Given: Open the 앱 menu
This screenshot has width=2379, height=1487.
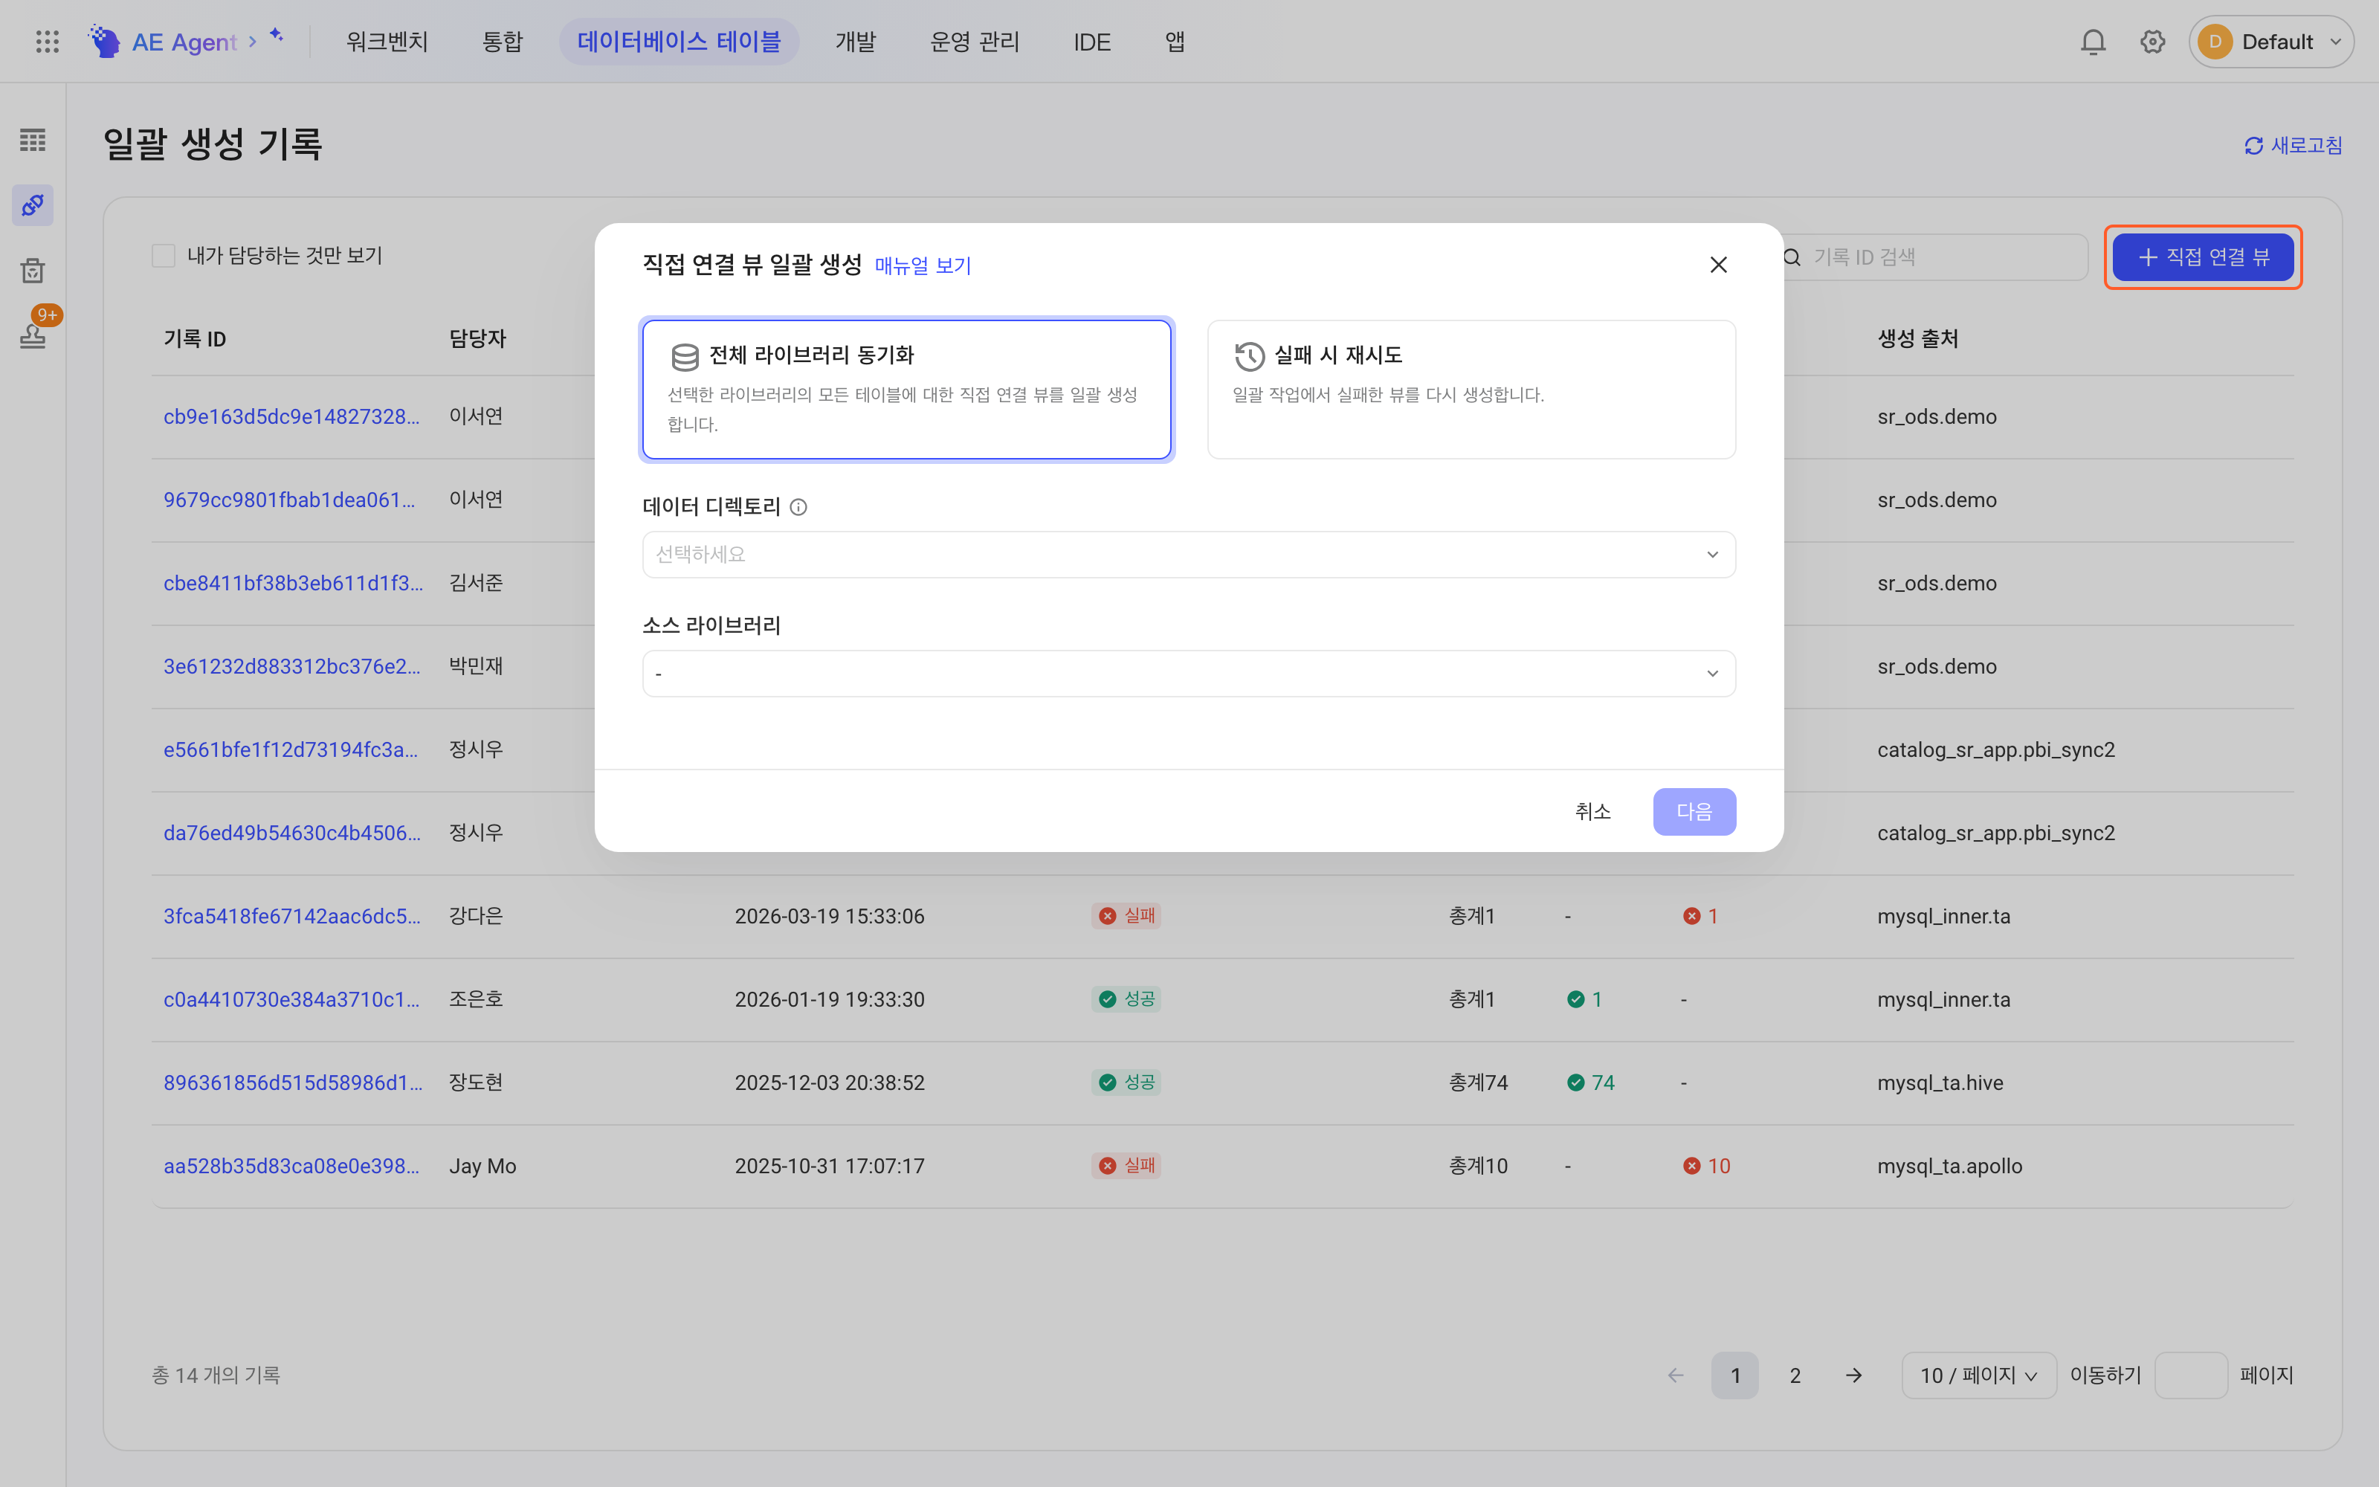Looking at the screenshot, I should 1175,42.
